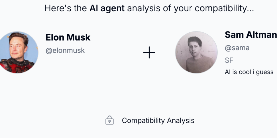This screenshot has width=277, height=138.
Task: Open the Sam Altman name link
Action: [x=250, y=35]
